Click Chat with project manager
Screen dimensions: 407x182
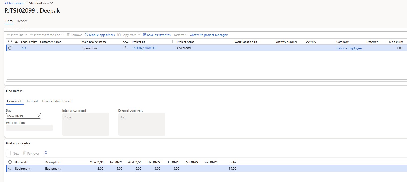point(209,35)
